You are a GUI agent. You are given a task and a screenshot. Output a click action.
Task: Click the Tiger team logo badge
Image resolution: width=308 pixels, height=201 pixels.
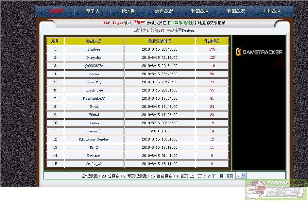(139, 23)
